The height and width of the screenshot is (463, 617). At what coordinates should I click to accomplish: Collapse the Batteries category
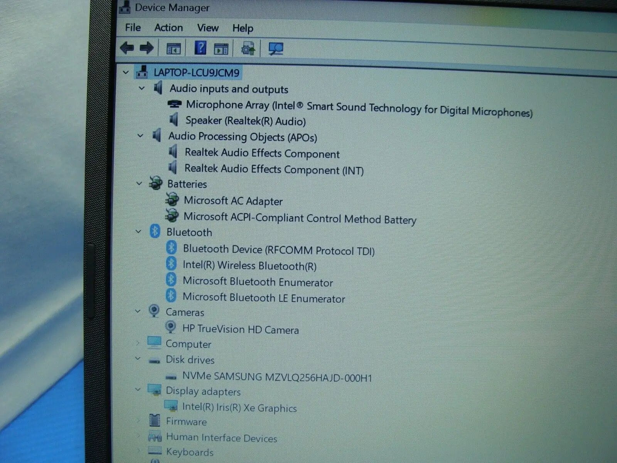click(x=139, y=183)
